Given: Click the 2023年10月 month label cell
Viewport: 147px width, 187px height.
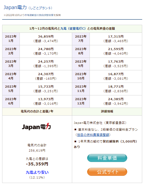Looking at the screenshot, I should coord(81,76).
